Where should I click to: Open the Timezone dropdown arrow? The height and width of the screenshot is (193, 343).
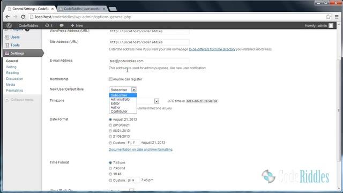point(156,101)
